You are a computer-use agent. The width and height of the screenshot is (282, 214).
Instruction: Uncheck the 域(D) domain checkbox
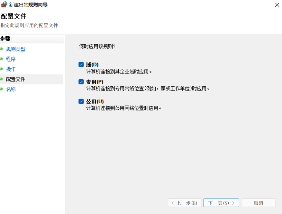[x=81, y=64]
